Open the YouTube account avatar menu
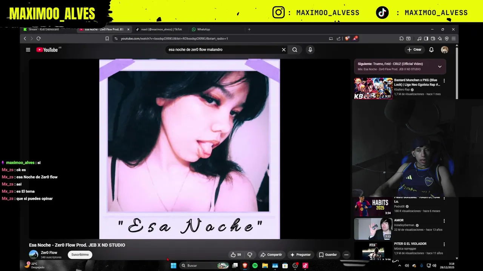The width and height of the screenshot is (483, 271). coord(445,50)
